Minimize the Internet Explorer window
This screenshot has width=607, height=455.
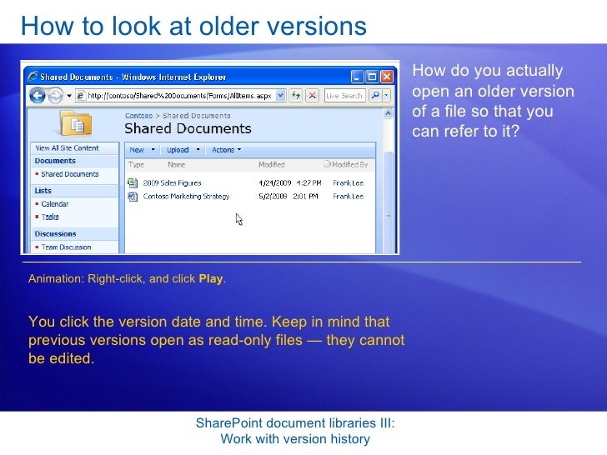(357, 77)
